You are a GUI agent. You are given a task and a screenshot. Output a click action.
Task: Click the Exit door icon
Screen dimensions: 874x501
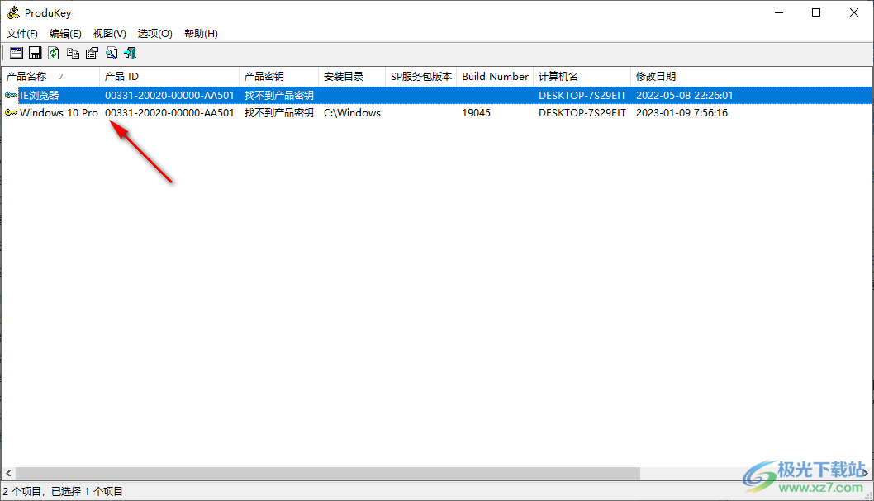[x=131, y=53]
